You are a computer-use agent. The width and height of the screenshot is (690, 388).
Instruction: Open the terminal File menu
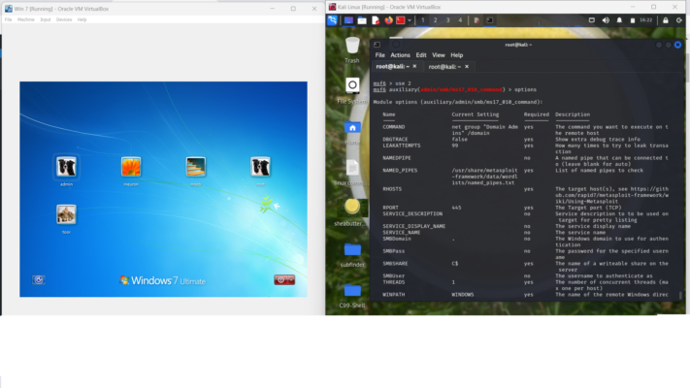tap(380, 55)
